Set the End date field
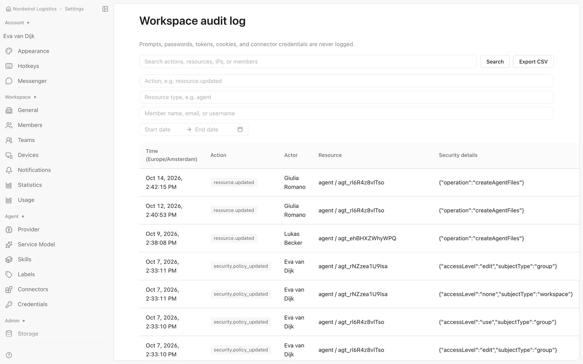This screenshot has height=364, width=583. click(x=214, y=129)
